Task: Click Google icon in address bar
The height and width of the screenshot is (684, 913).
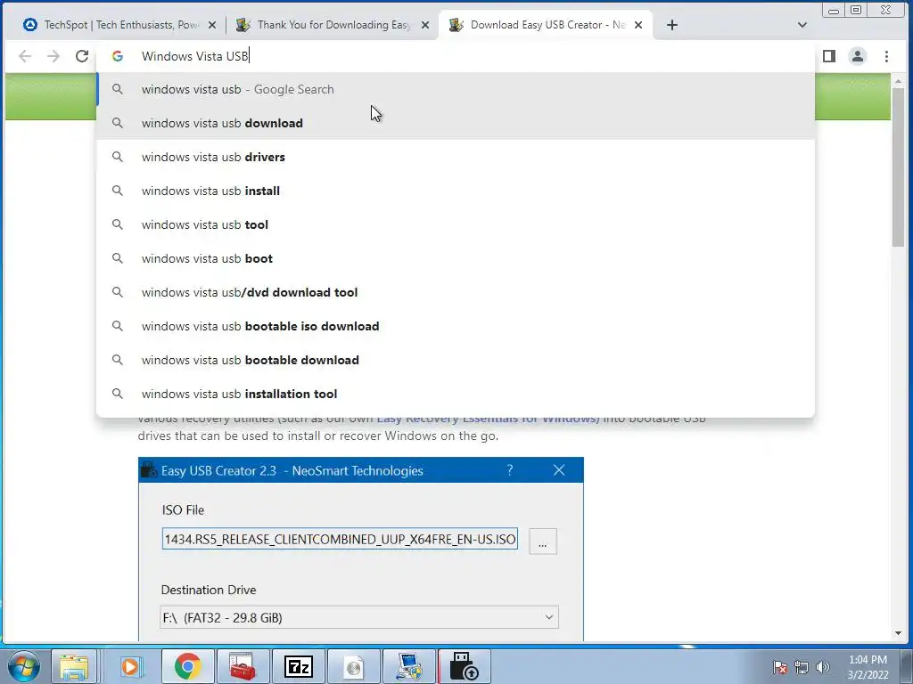Action: 118,56
